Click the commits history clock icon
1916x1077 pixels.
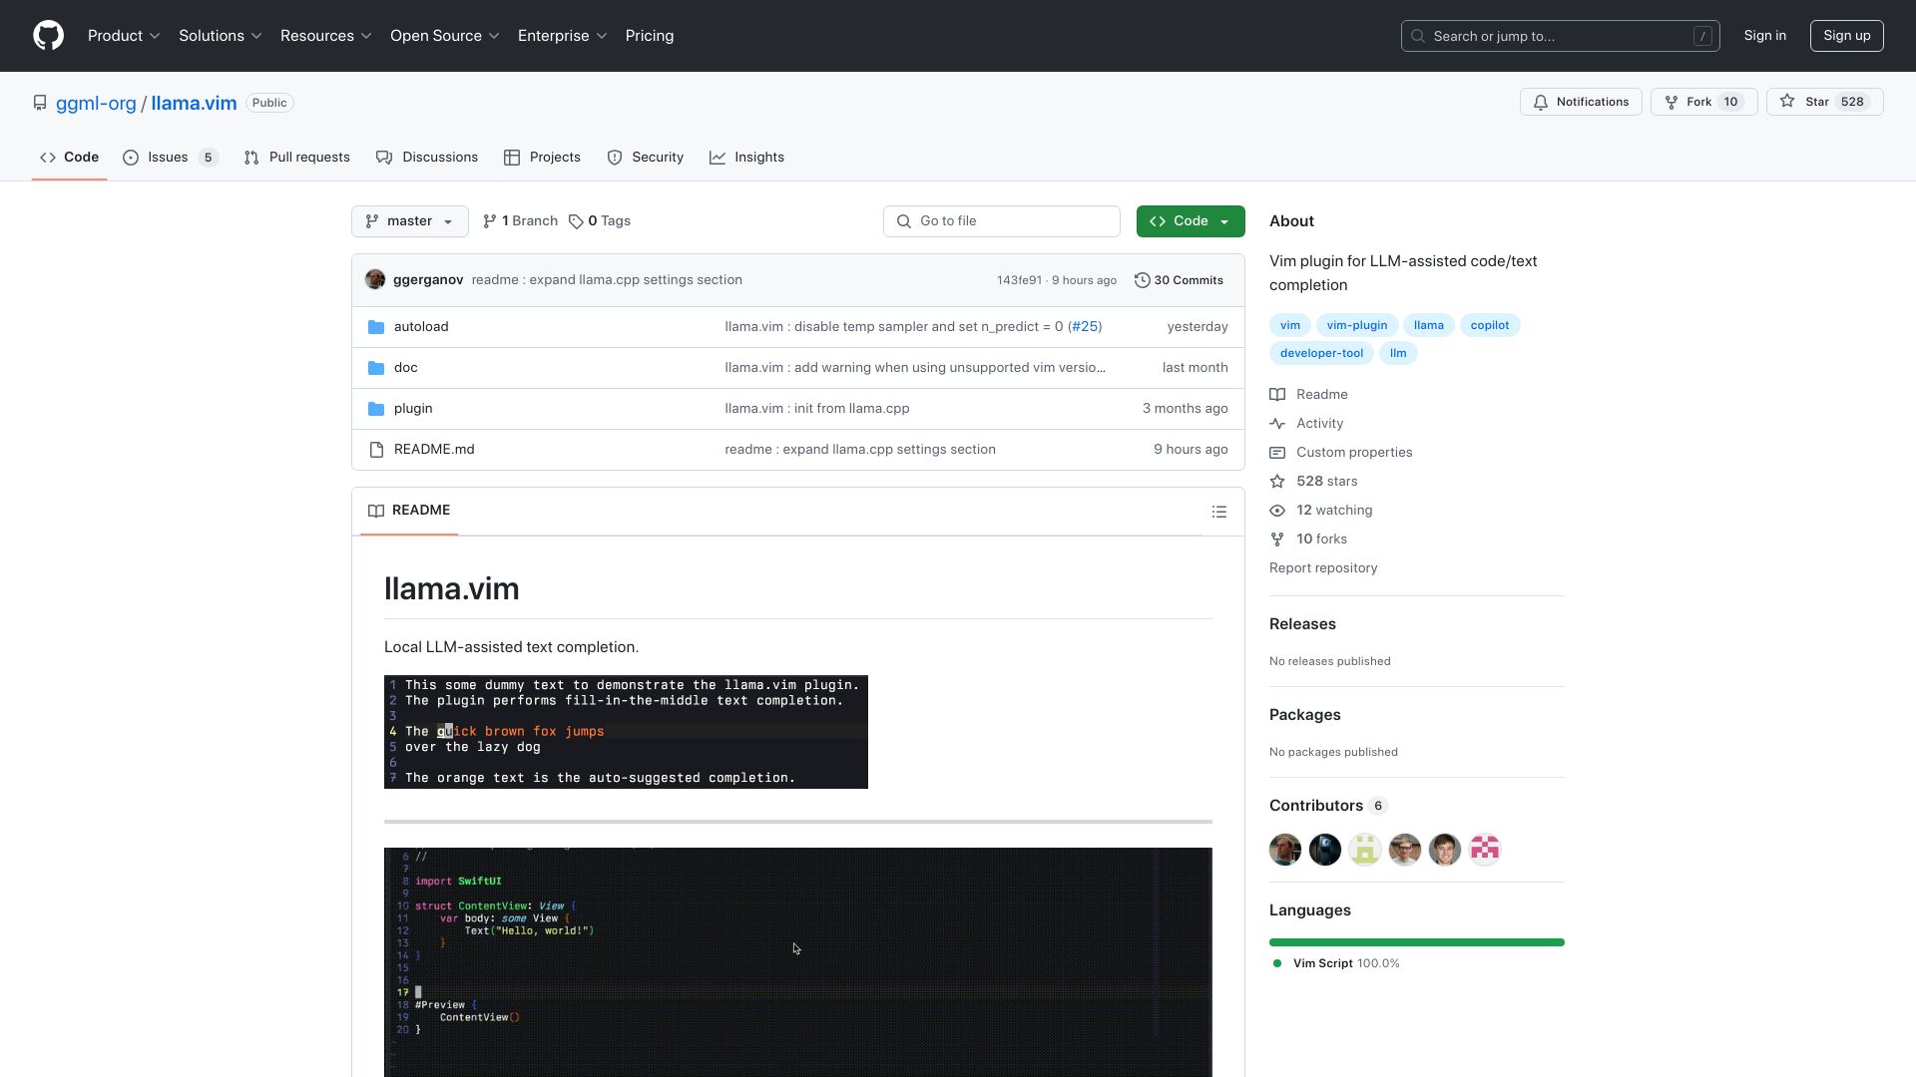1142,280
